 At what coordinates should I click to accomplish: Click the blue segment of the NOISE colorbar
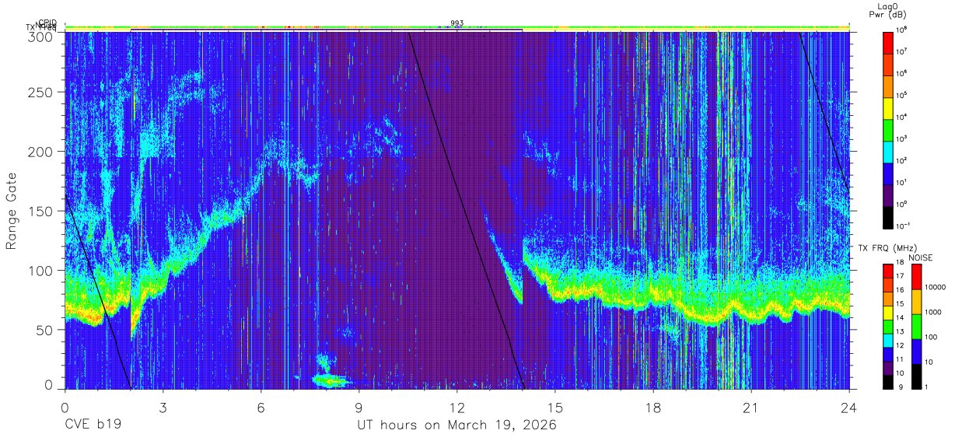coord(915,352)
